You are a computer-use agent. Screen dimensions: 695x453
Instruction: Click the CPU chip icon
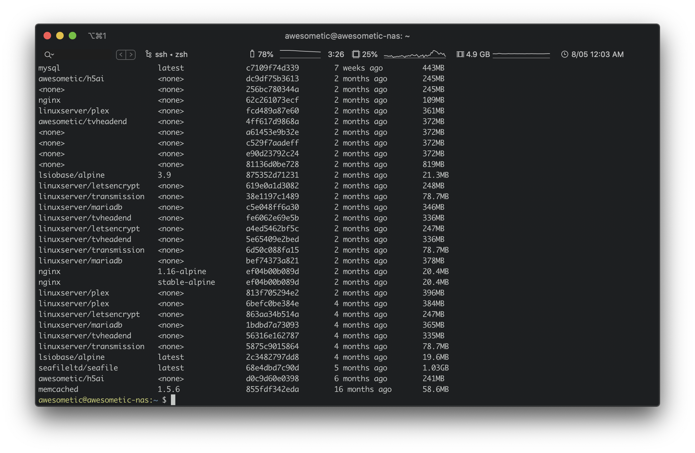(x=356, y=54)
